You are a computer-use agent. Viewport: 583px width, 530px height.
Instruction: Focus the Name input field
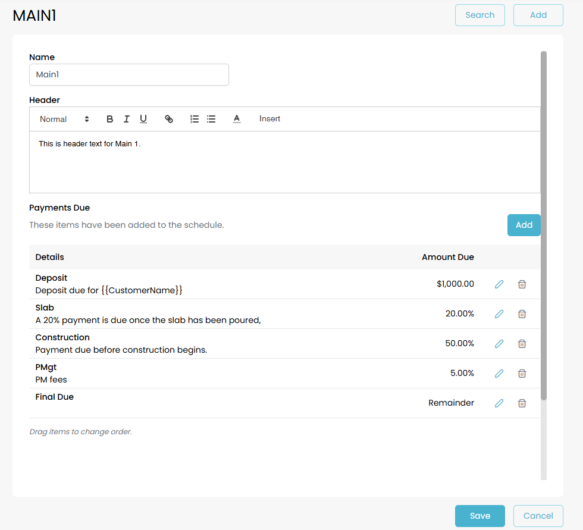pyautogui.click(x=128, y=75)
